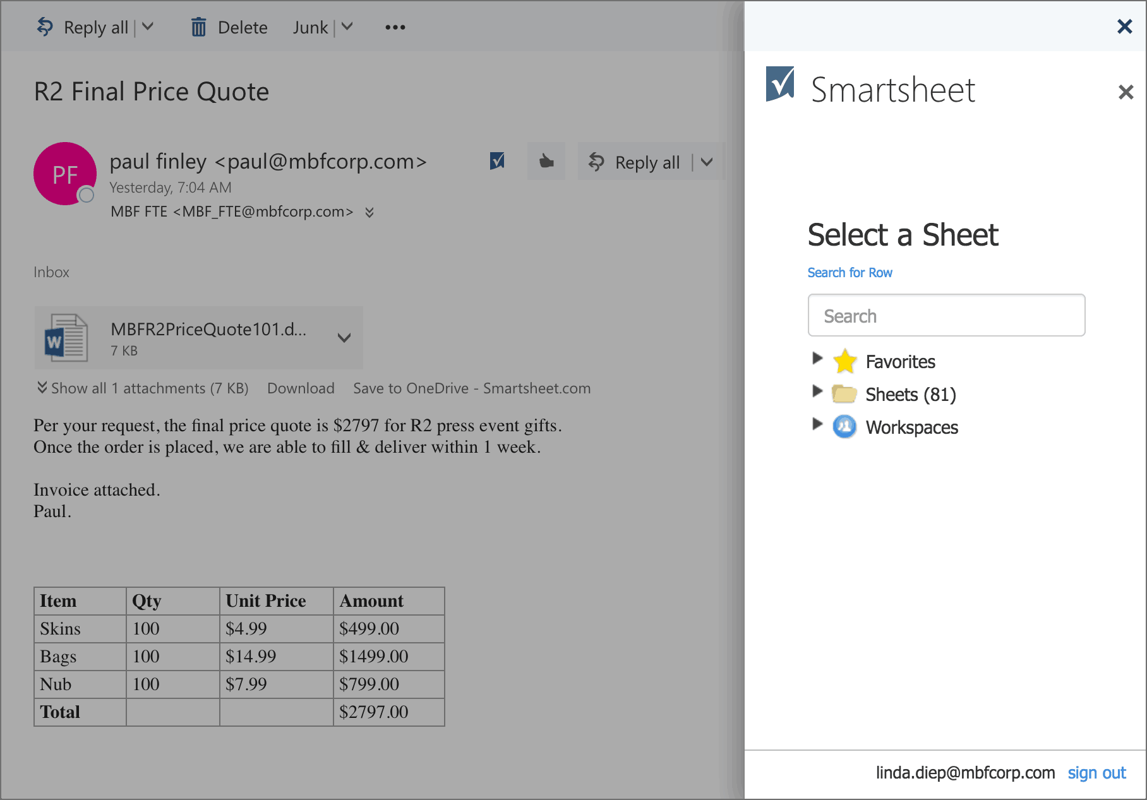1147x800 pixels.
Task: Open attachment MBFR2PriceQuote101 options chevron
Action: click(344, 338)
